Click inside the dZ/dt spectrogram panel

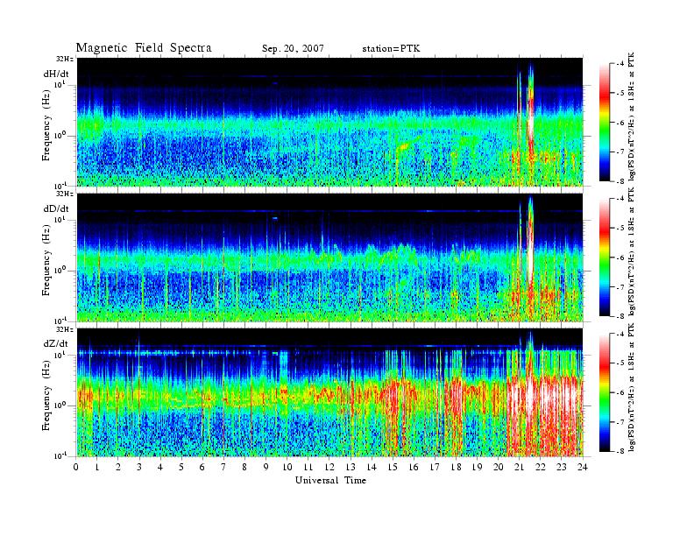[329, 392]
